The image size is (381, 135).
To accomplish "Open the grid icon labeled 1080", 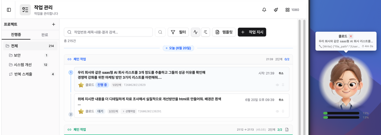I will [x=292, y=10].
